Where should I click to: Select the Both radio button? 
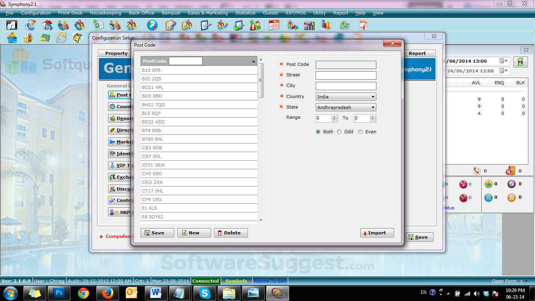coord(318,132)
